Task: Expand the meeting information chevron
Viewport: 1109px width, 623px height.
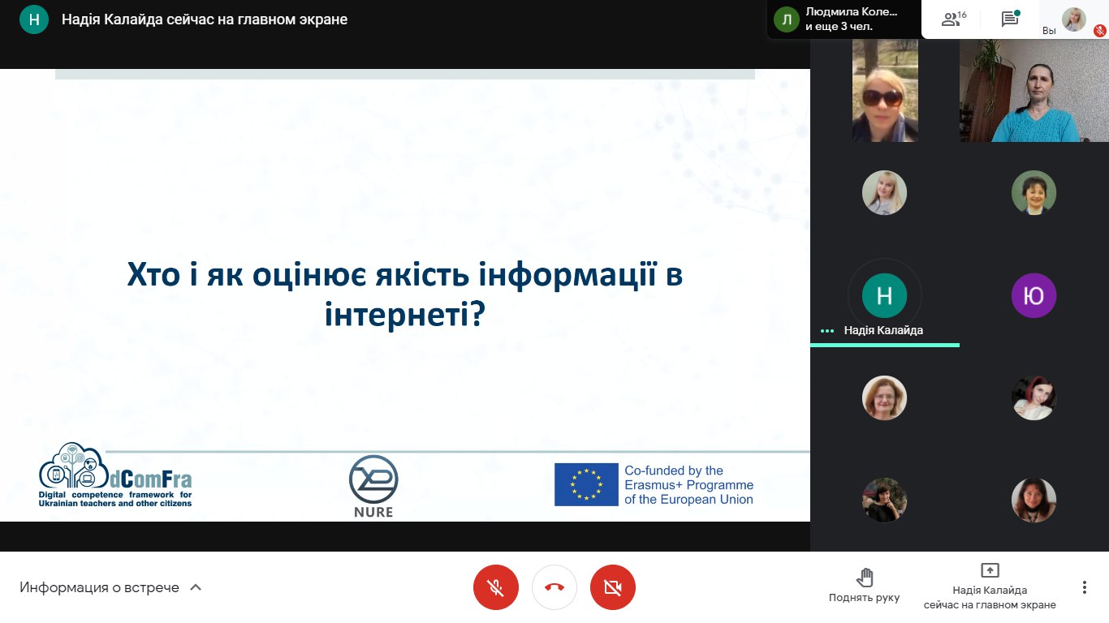Action: click(x=196, y=587)
